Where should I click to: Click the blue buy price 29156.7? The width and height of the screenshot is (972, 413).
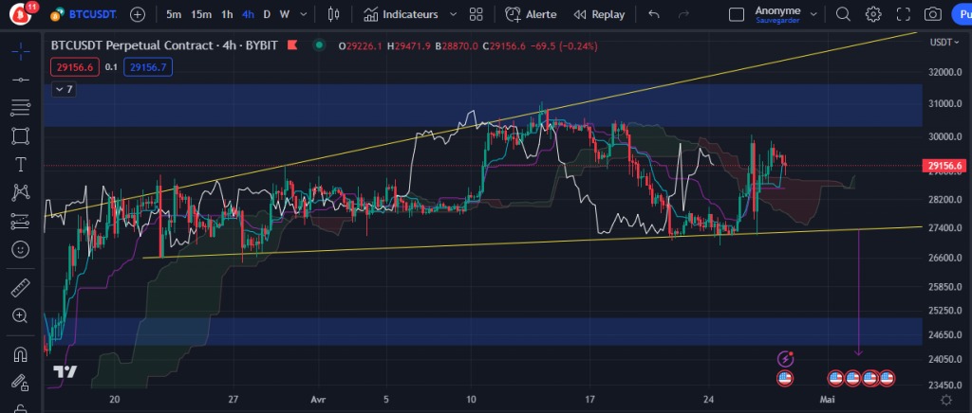pyautogui.click(x=148, y=66)
